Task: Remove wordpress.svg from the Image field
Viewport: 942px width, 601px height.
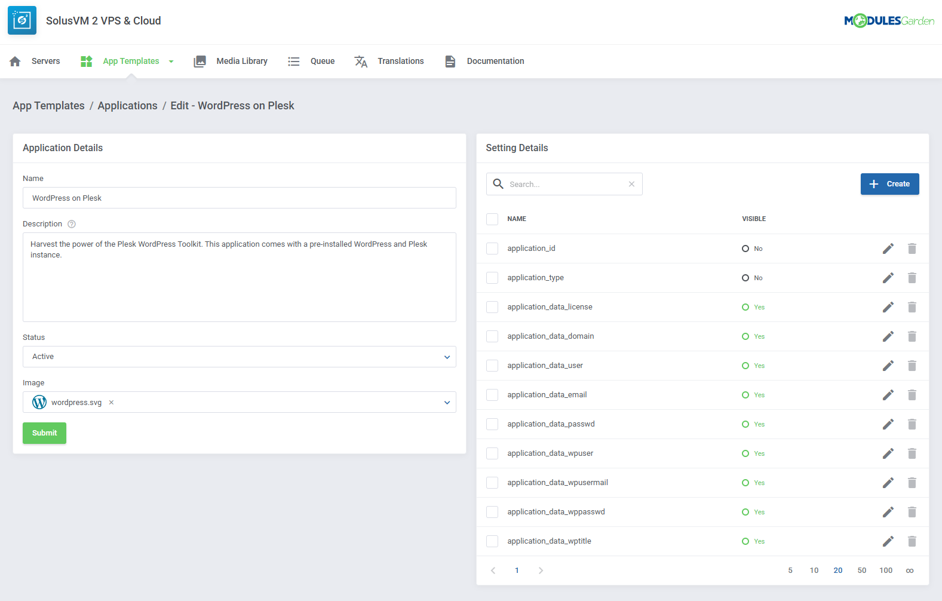Action: [111, 403]
